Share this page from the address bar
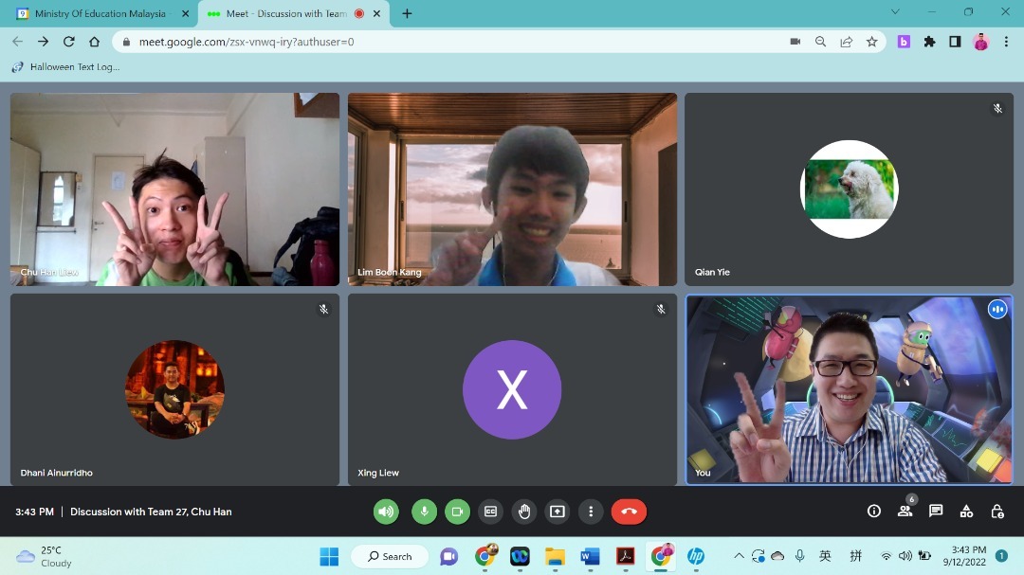This screenshot has width=1024, height=575. tap(847, 42)
